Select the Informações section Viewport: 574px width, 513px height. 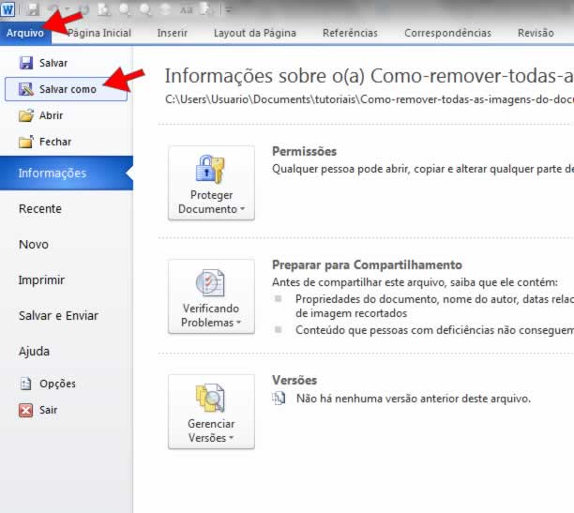coord(67,173)
